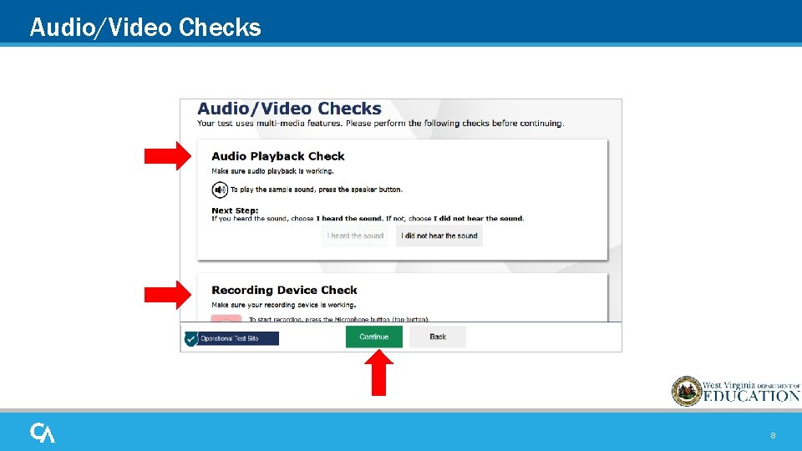The width and height of the screenshot is (802, 451).
Task: Choose 'I did not hear the sound'
Action: point(439,236)
